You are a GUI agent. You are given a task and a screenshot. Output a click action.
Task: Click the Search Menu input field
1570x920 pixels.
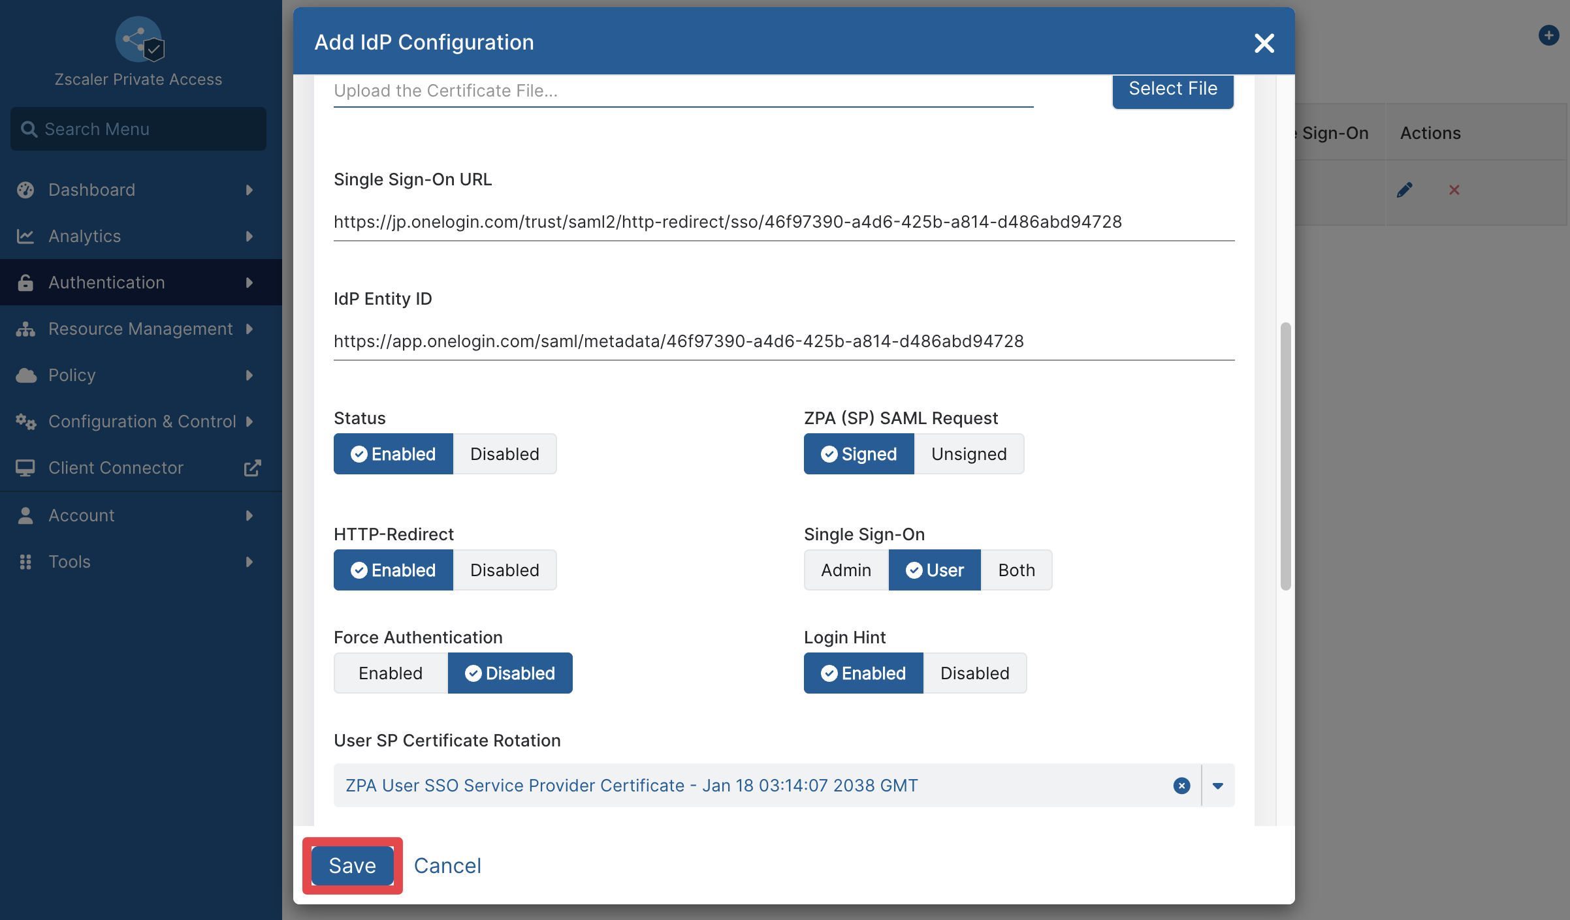(138, 129)
